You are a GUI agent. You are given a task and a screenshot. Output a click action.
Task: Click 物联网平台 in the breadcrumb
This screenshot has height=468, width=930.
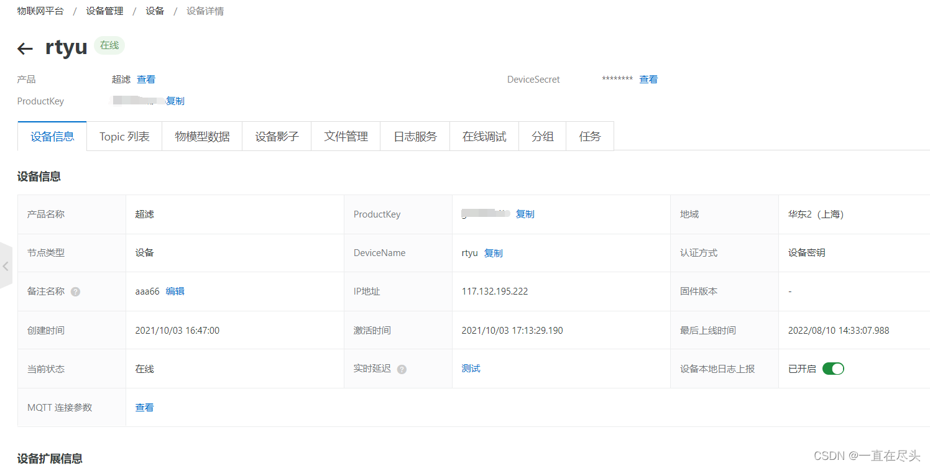40,11
